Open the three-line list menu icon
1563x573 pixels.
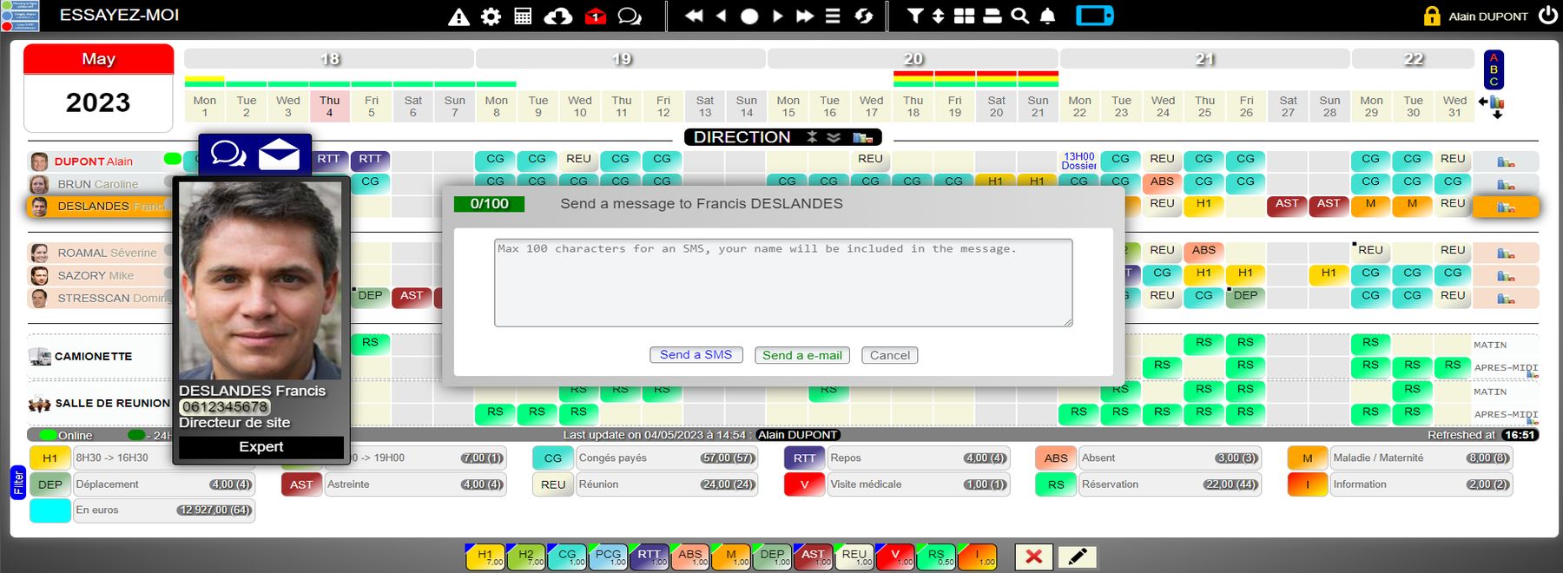click(832, 16)
